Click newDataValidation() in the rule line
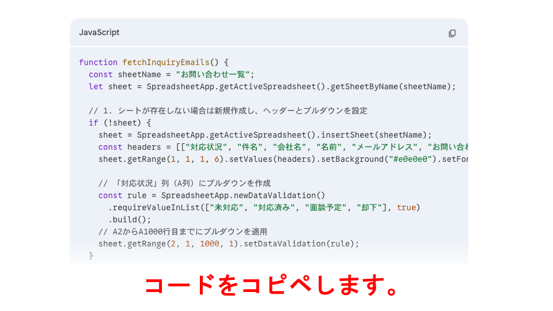Viewport: 553px width, 311px height. (279, 195)
